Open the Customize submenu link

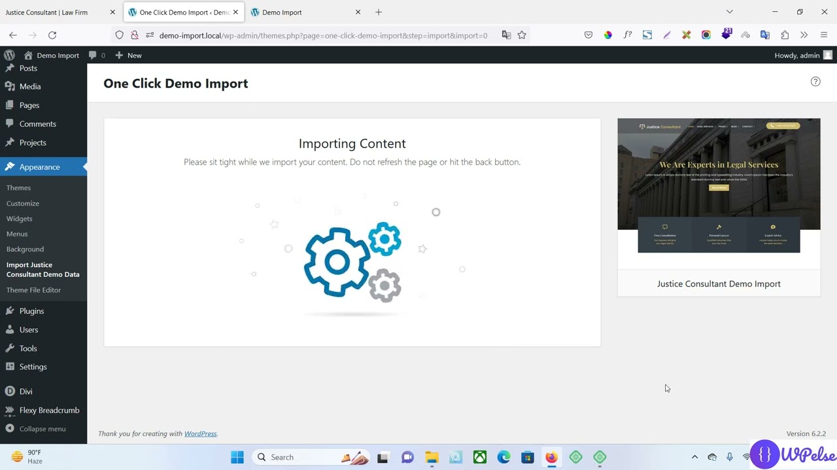click(23, 204)
